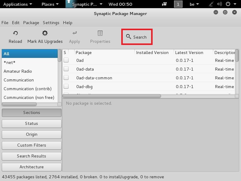Viewport: 241px width, 181px height.
Task: Open the Package menu
Action: click(31, 23)
